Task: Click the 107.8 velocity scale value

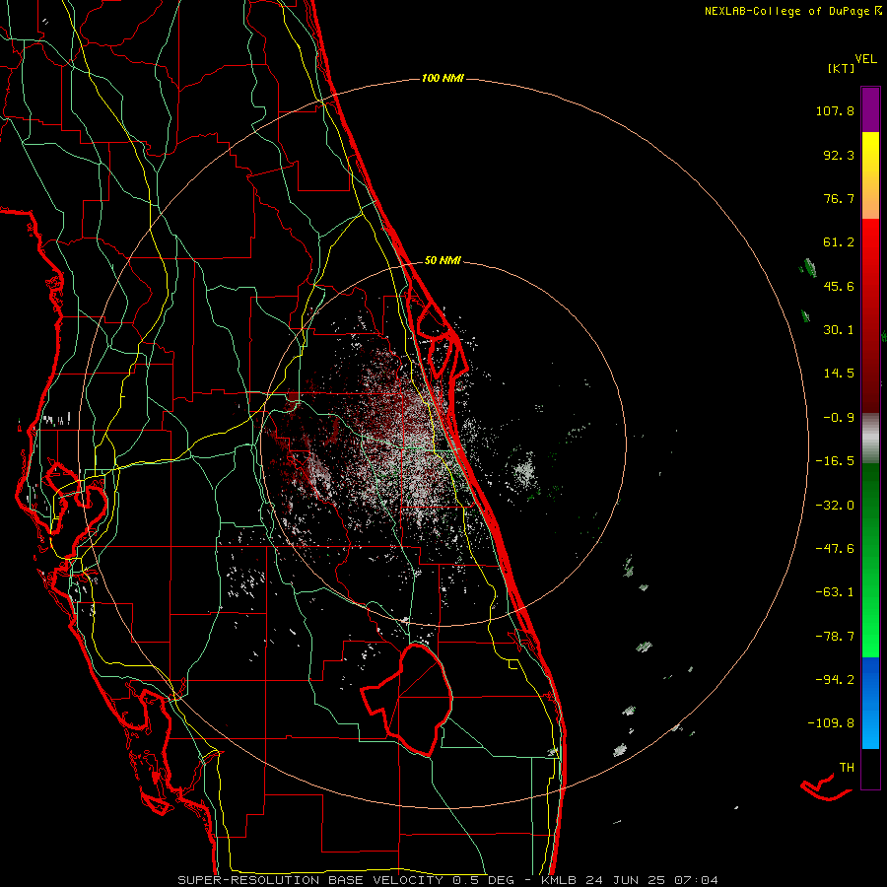Action: point(835,110)
